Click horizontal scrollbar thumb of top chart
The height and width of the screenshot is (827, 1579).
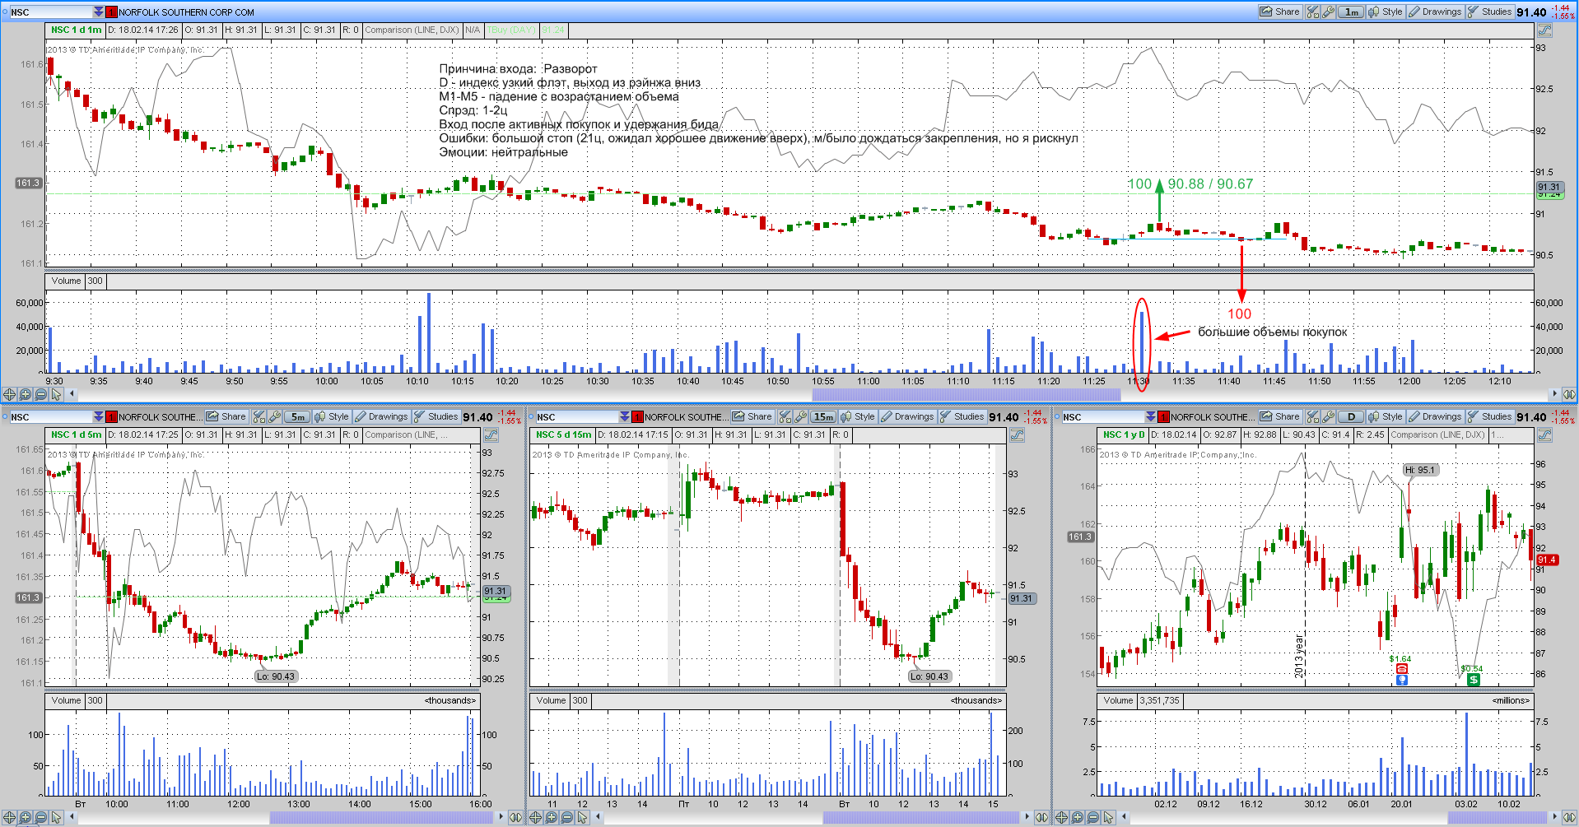(x=966, y=394)
